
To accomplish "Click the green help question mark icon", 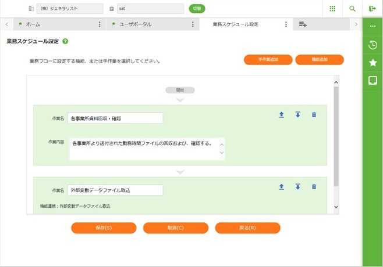I will (65, 42).
